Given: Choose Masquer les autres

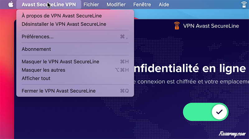Looking at the screenshot, I should point(44,70).
